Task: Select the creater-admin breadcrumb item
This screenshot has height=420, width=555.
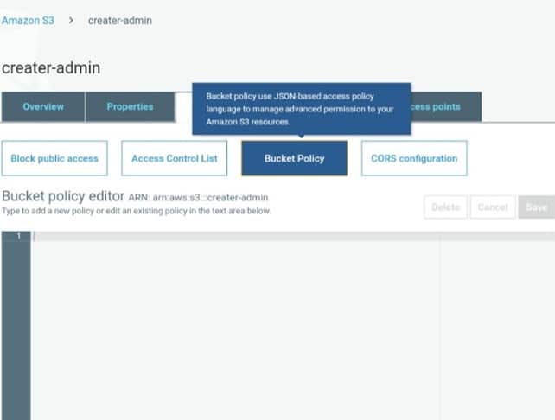Action: tap(120, 21)
